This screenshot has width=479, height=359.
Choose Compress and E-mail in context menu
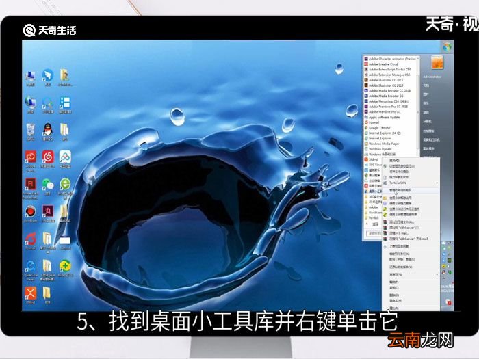tap(411, 233)
